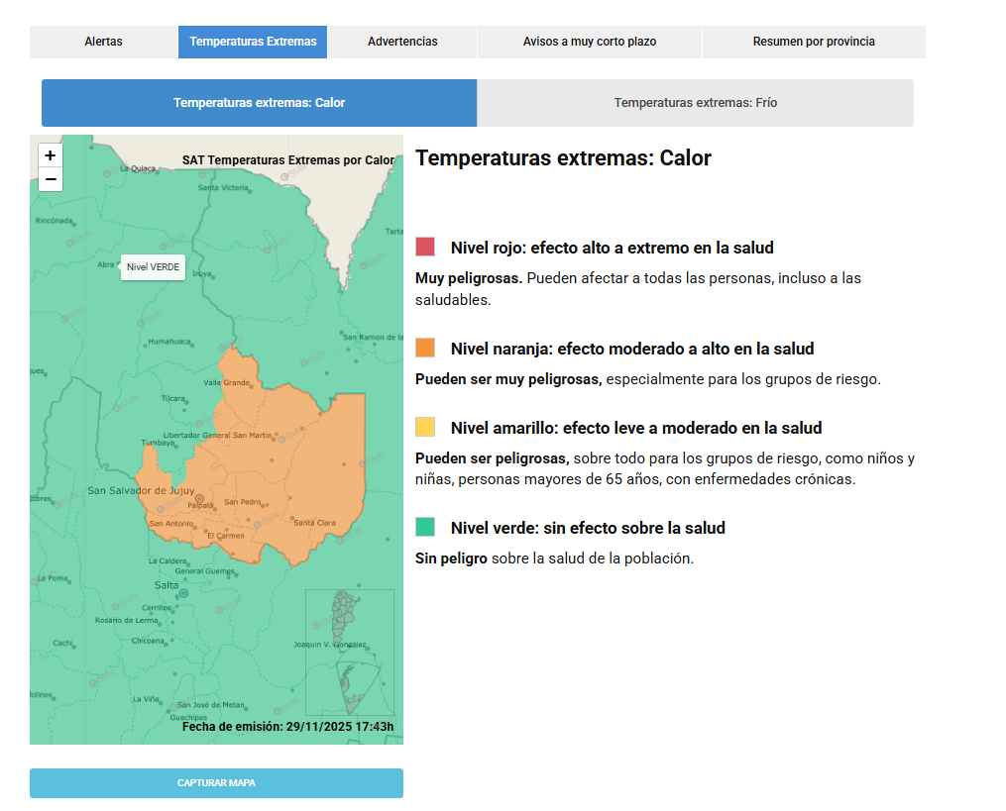Click San Salvador de Jujuy marker on map
The image size is (1006, 811).
tap(199, 498)
